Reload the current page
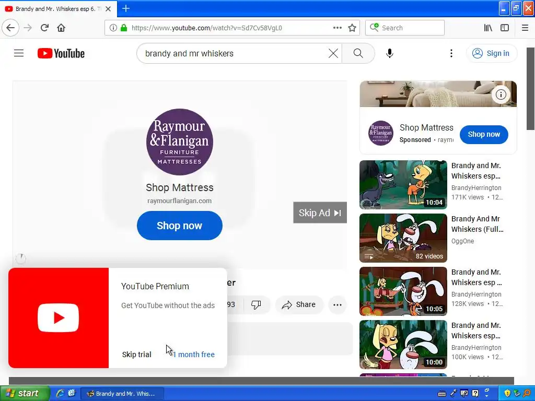The image size is (535, 401). (x=44, y=28)
